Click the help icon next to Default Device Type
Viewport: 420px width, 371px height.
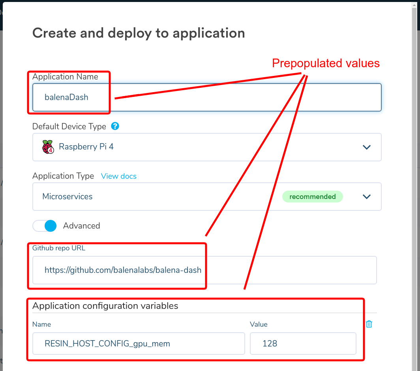click(x=115, y=126)
